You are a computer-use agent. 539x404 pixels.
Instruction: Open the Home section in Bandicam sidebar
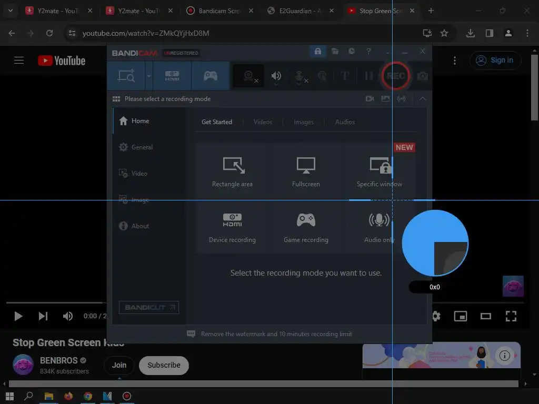(x=149, y=121)
